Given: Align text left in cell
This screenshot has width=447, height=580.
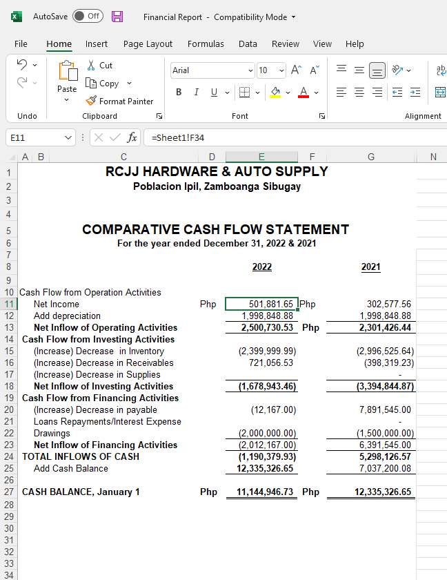Looking at the screenshot, I should pyautogui.click(x=341, y=92).
